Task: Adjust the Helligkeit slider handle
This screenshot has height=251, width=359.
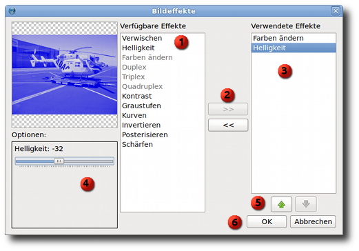Action: point(59,161)
